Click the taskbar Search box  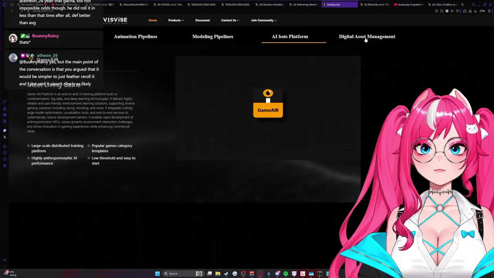[x=183, y=273]
